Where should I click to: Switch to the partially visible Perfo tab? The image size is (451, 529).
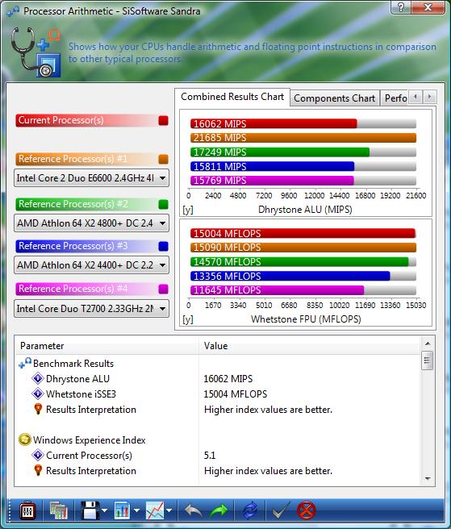click(x=395, y=98)
